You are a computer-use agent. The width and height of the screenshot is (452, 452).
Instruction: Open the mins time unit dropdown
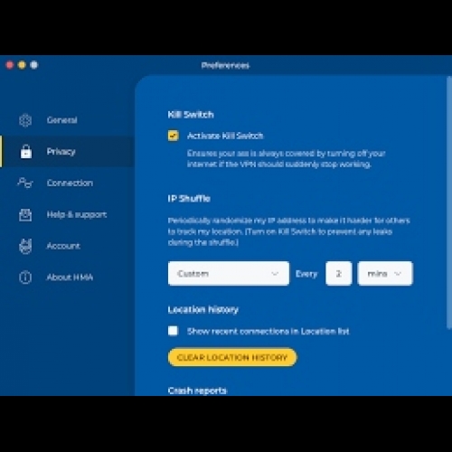[x=385, y=274]
